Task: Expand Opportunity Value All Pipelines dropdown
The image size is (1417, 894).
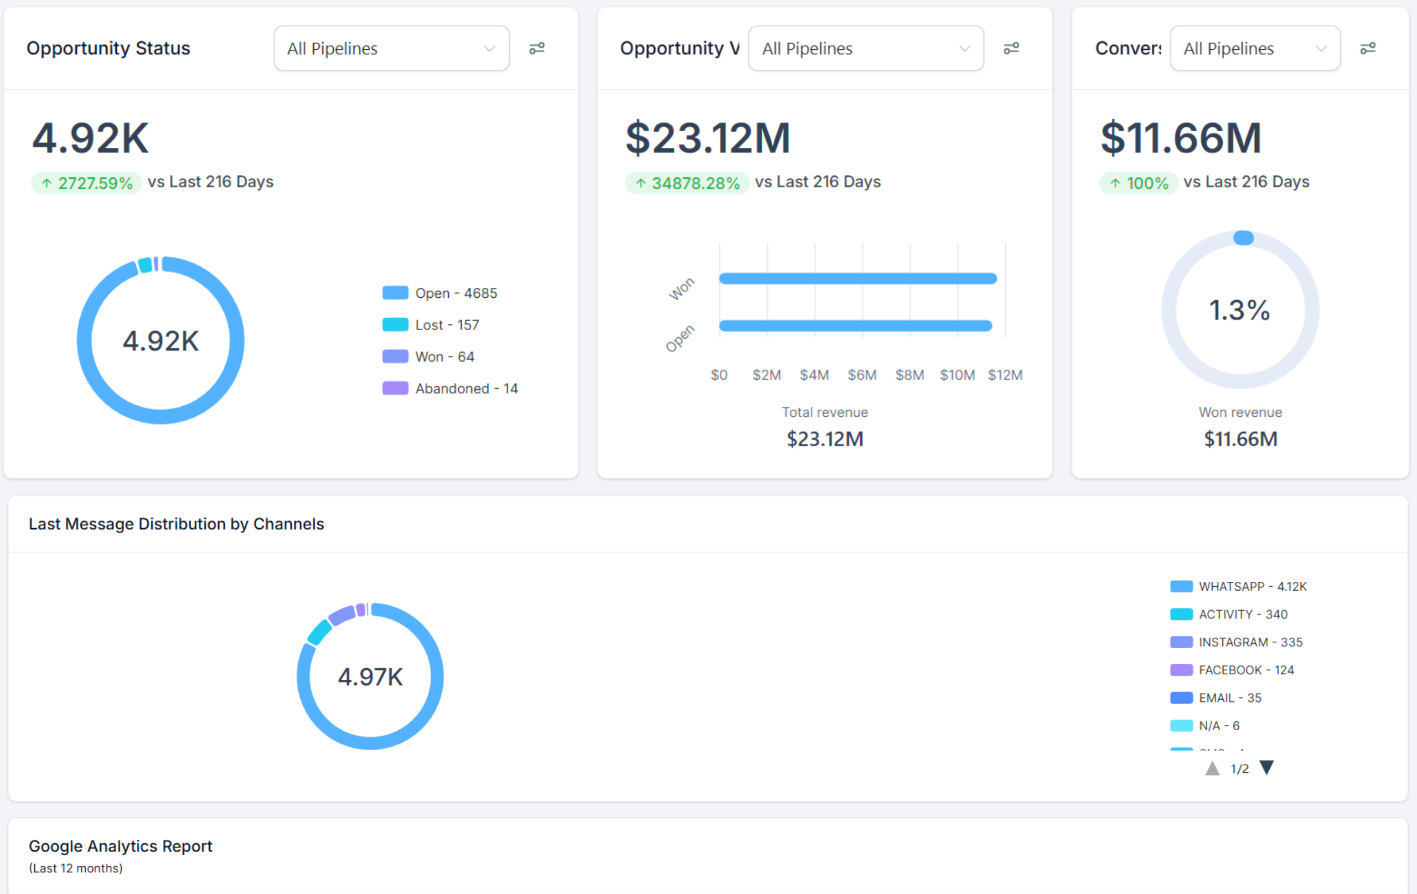Action: [866, 48]
